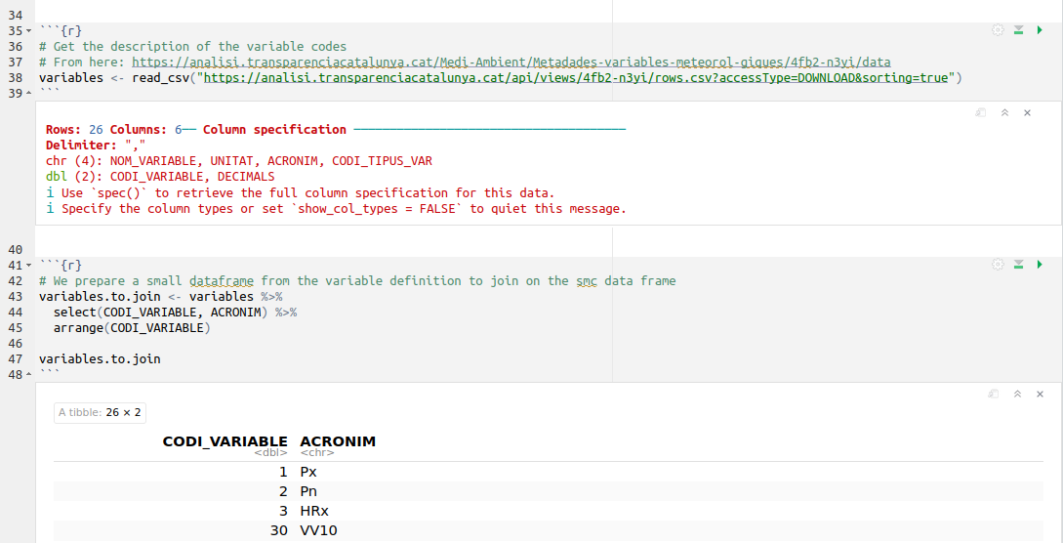The image size is (1063, 543).
Task: Click the 'chr (4): NOM_VARIABLE' output line
Action: (238, 161)
